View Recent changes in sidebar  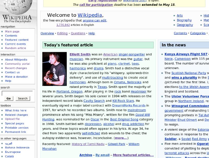click(x=16, y=68)
